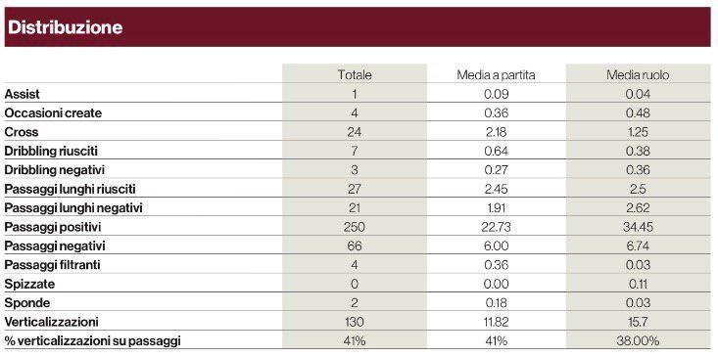Click the Passaggi lunghi negativi label
The height and width of the screenshot is (357, 718).
(73, 208)
